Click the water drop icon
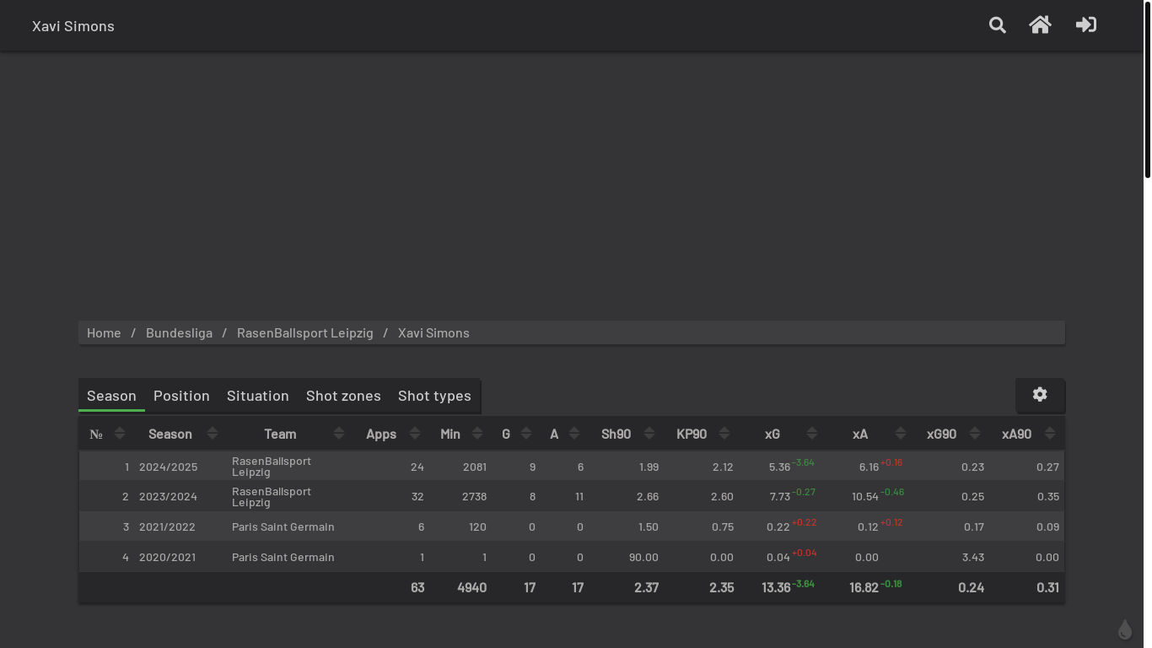 point(1125,629)
